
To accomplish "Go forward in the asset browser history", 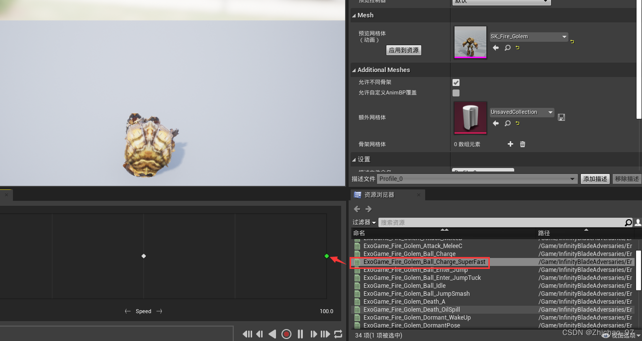I will [x=368, y=209].
